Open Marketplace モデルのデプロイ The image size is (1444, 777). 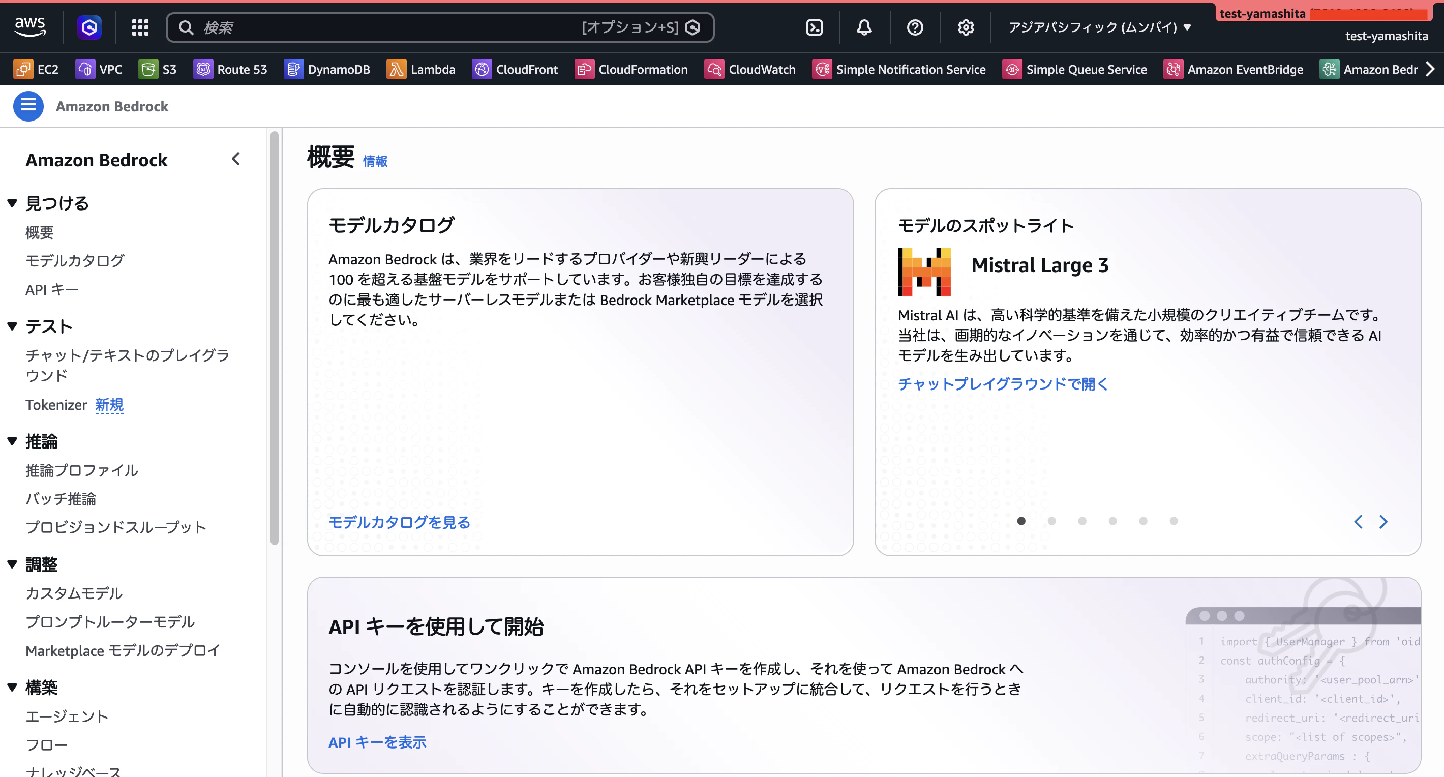pos(123,650)
